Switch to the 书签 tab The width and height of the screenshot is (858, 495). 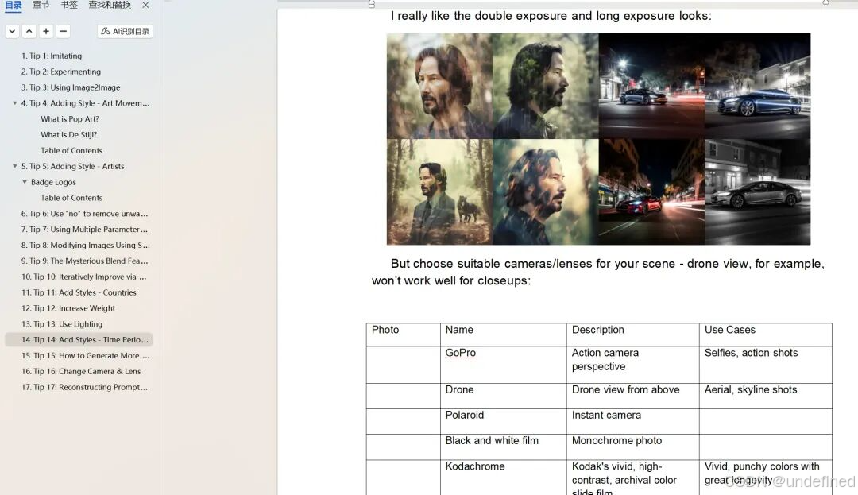(69, 5)
